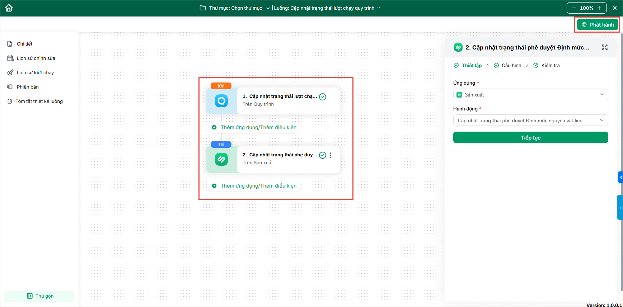This screenshot has height=307, width=623.
Task: Click plus icon under step 2
Action: coord(214,186)
